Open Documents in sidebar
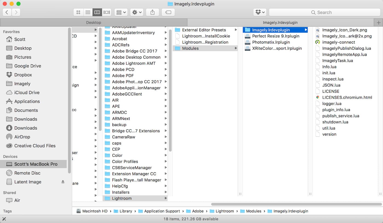 22,110
